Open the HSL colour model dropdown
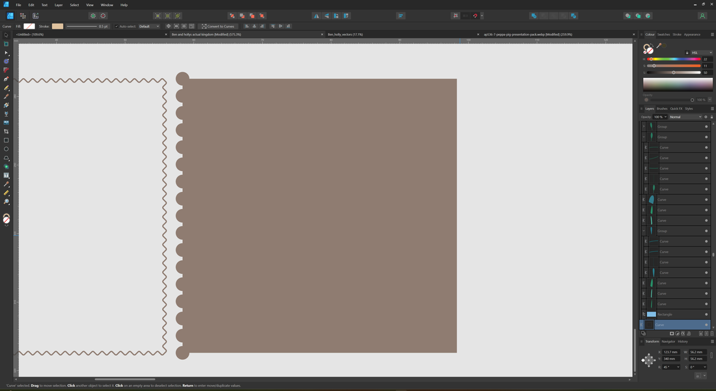This screenshot has width=716, height=391. (702, 53)
